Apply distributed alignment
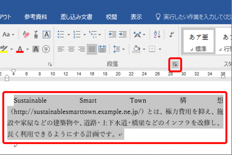 coord(102,49)
